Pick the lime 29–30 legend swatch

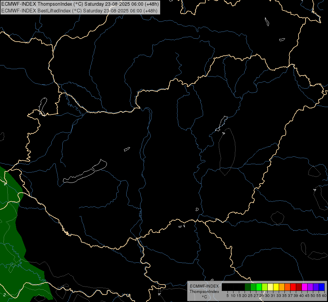point(265,287)
